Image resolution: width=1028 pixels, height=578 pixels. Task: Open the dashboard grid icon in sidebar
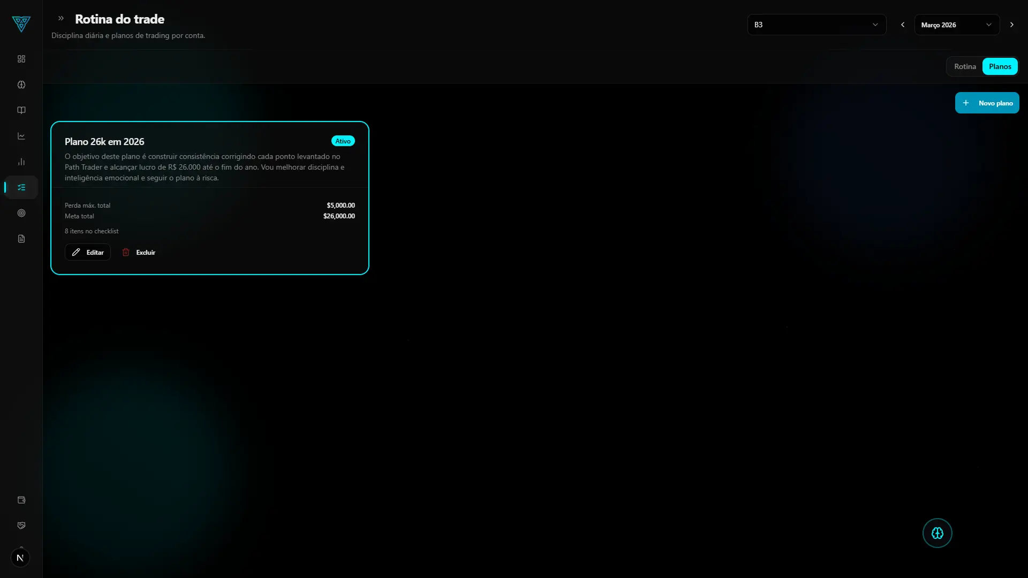(x=20, y=59)
